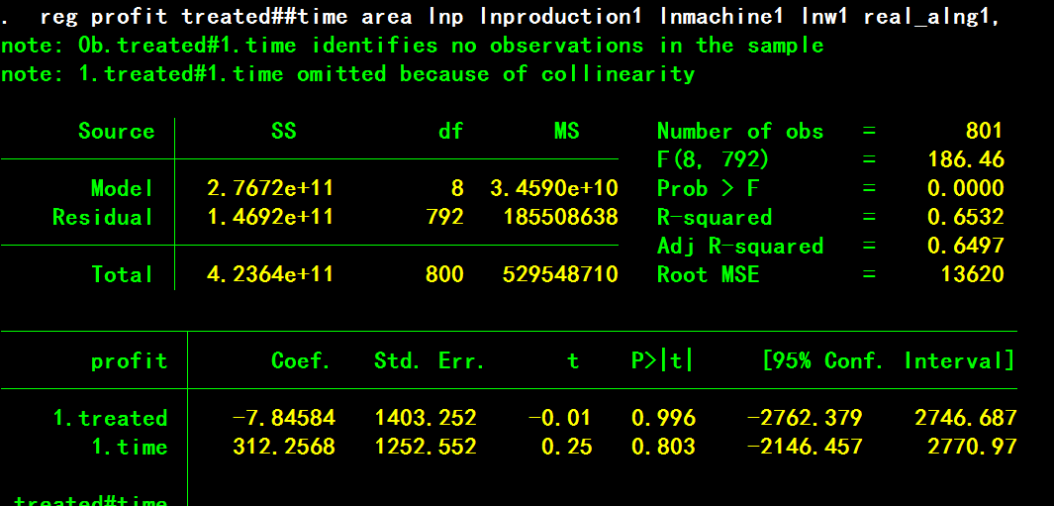1054x506 pixels.
Task: Select time p-value 0.803
Action: (x=663, y=448)
